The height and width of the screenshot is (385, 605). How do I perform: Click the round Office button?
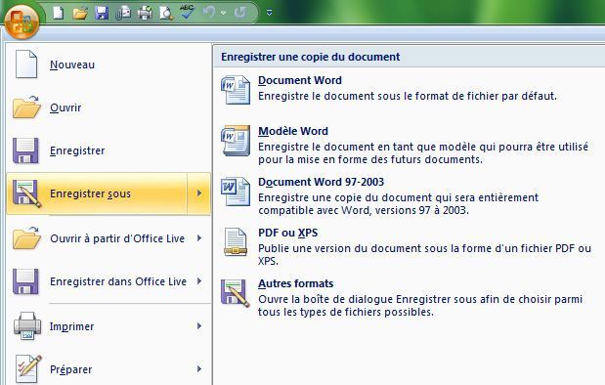(22, 21)
